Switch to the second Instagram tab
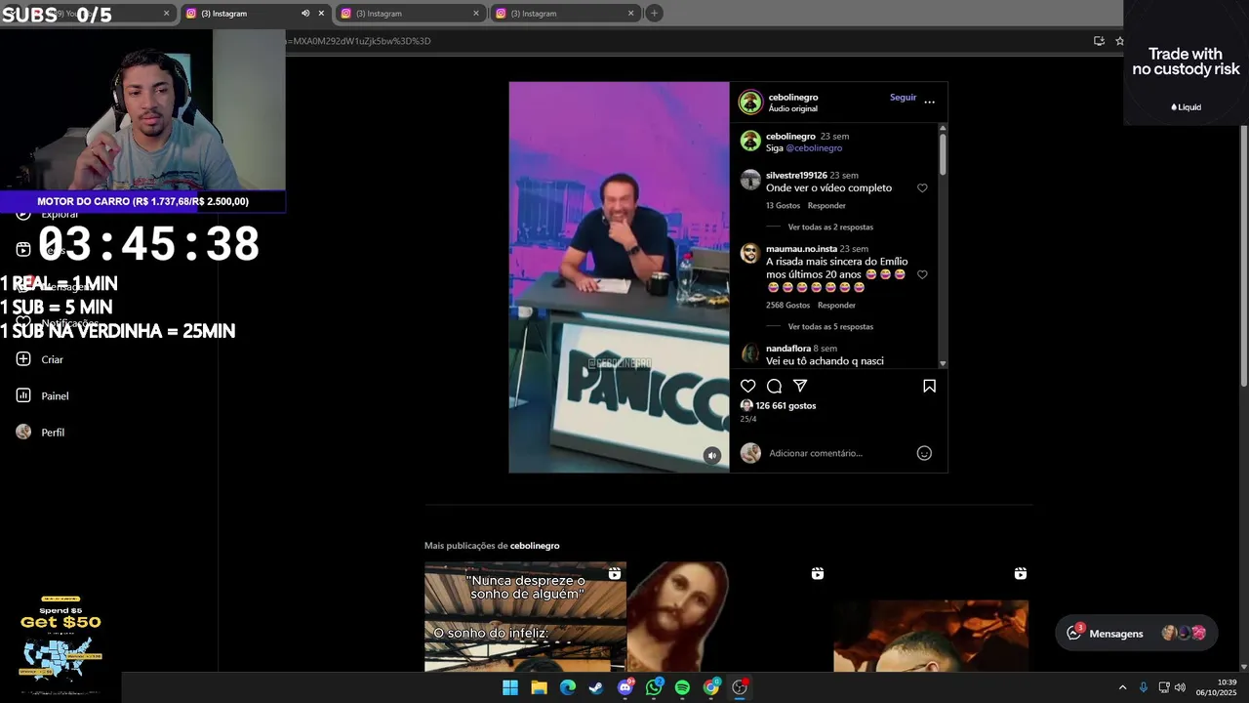This screenshot has width=1249, height=703. [x=410, y=13]
